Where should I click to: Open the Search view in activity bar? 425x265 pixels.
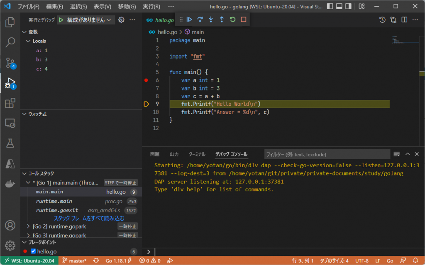click(x=10, y=42)
